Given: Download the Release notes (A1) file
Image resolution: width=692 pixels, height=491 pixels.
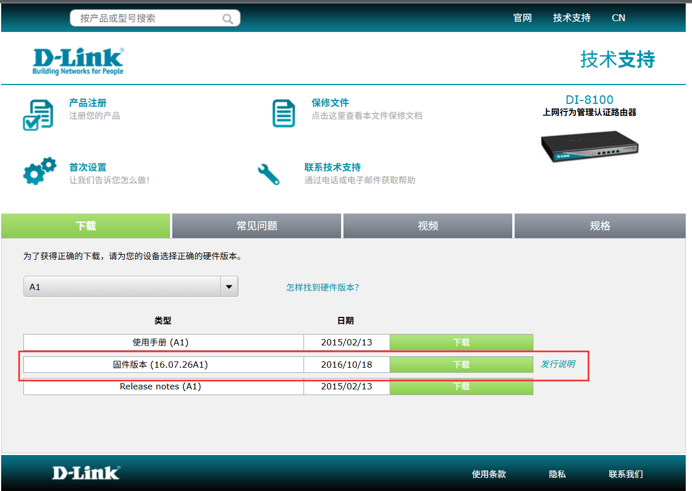Looking at the screenshot, I should (x=461, y=387).
